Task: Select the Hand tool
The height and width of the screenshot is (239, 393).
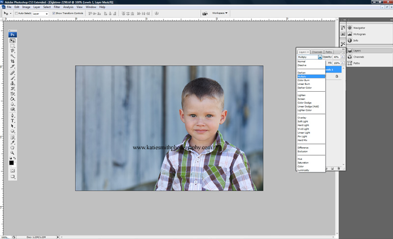Action: (12, 148)
